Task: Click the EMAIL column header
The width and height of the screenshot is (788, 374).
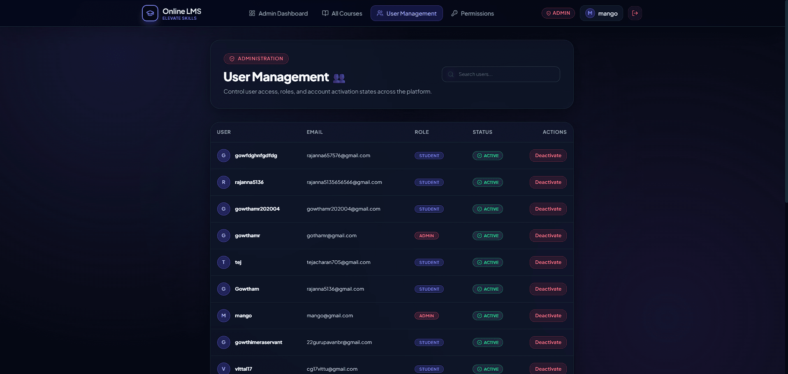Action: pyautogui.click(x=315, y=132)
